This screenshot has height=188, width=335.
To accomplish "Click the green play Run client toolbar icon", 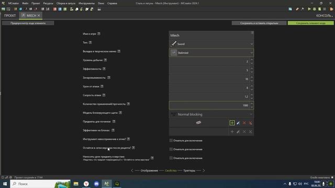I will point(309,9).
